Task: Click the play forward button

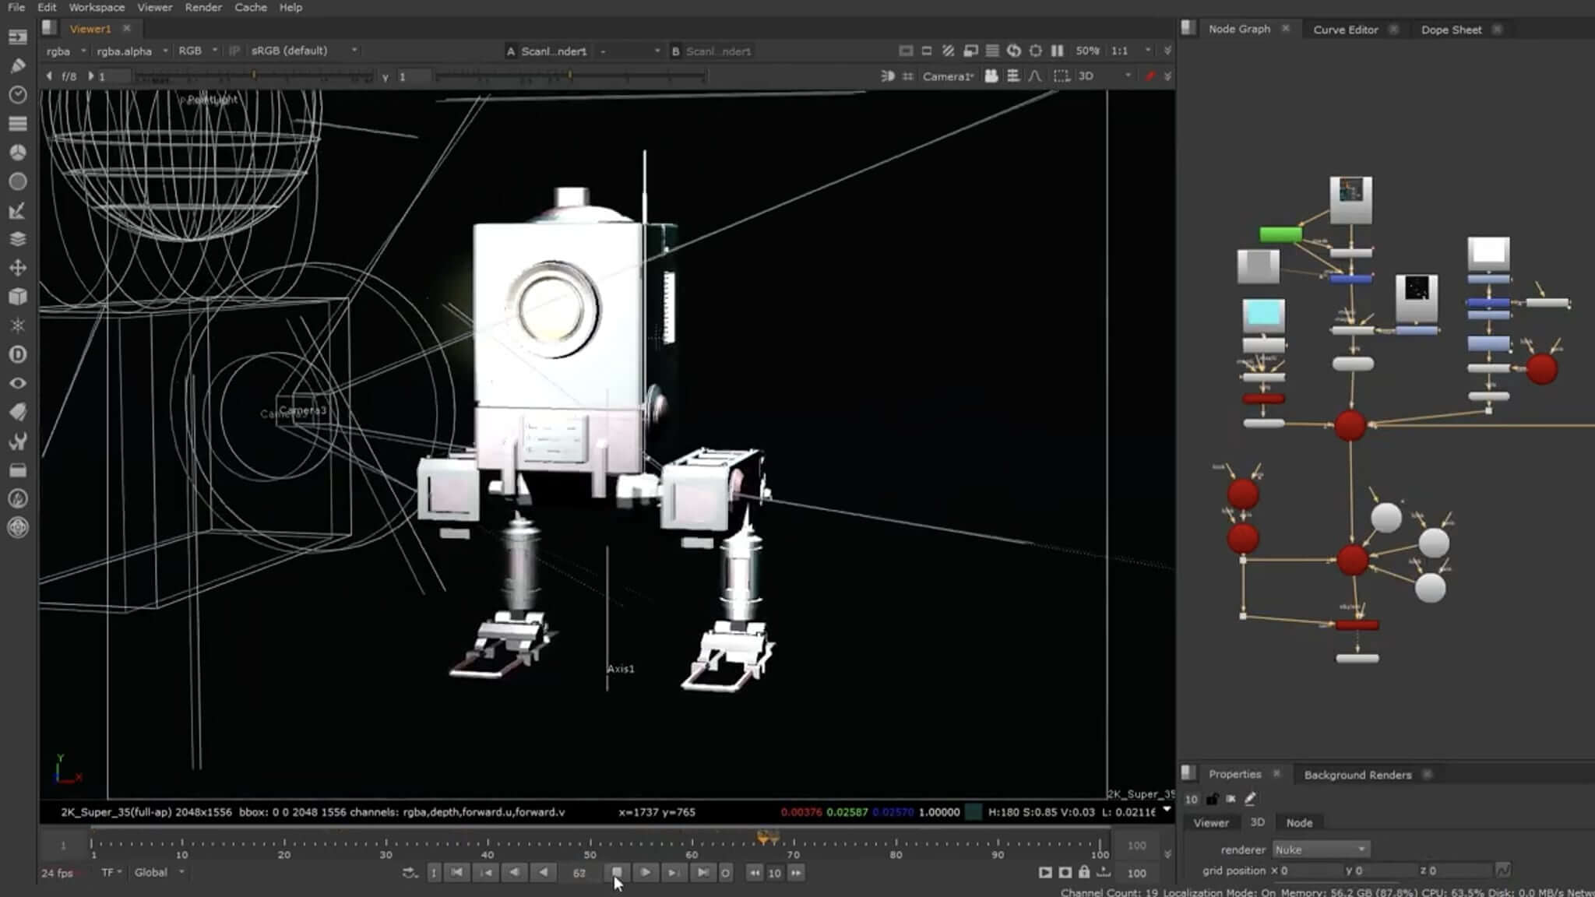Action: 645,873
